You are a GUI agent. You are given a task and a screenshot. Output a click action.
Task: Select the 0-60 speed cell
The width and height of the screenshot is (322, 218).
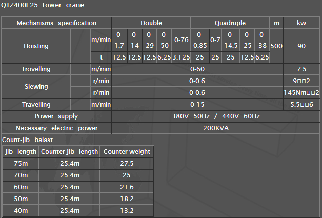pyautogui.click(x=197, y=69)
